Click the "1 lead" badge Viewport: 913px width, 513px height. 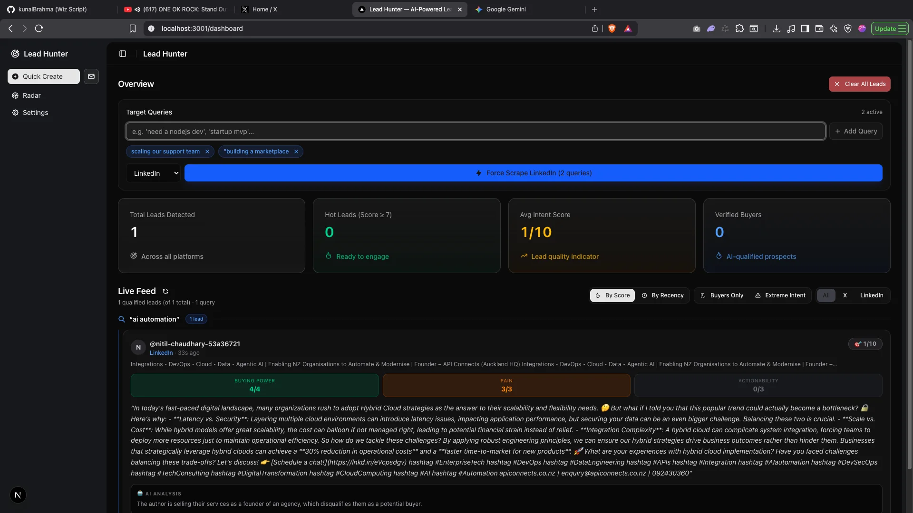pyautogui.click(x=196, y=319)
